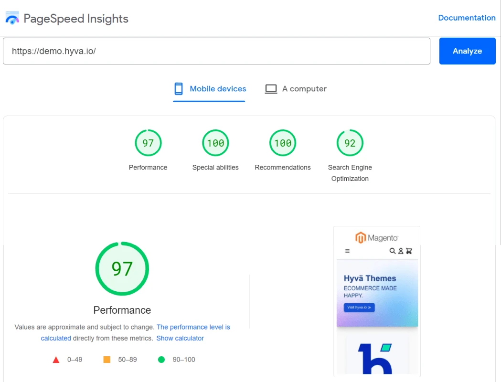Click the URL input field
The height and width of the screenshot is (382, 501).
[x=216, y=51]
